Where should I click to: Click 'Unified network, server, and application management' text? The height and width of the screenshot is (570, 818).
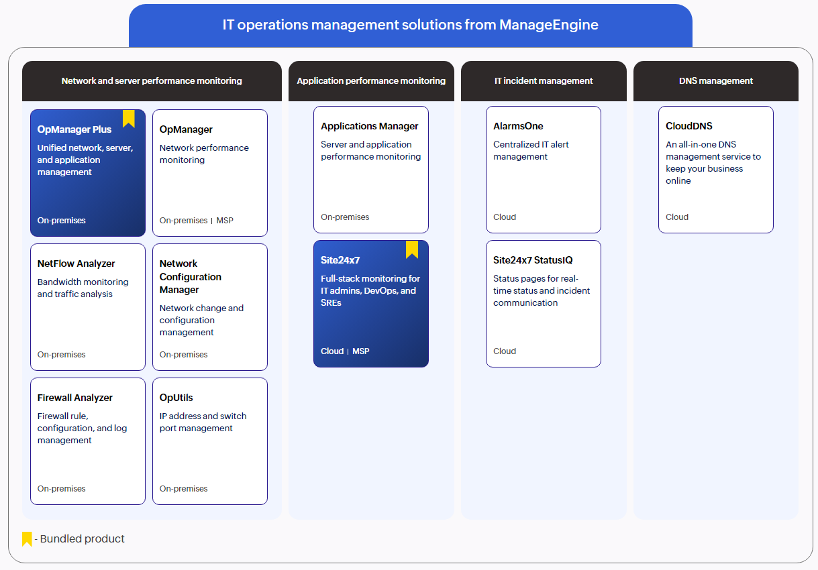(x=86, y=160)
